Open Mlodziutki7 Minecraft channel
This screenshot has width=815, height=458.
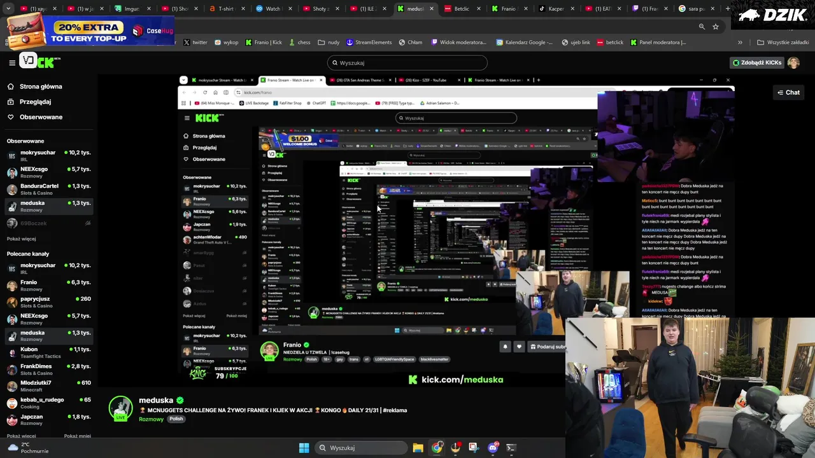tap(48, 386)
